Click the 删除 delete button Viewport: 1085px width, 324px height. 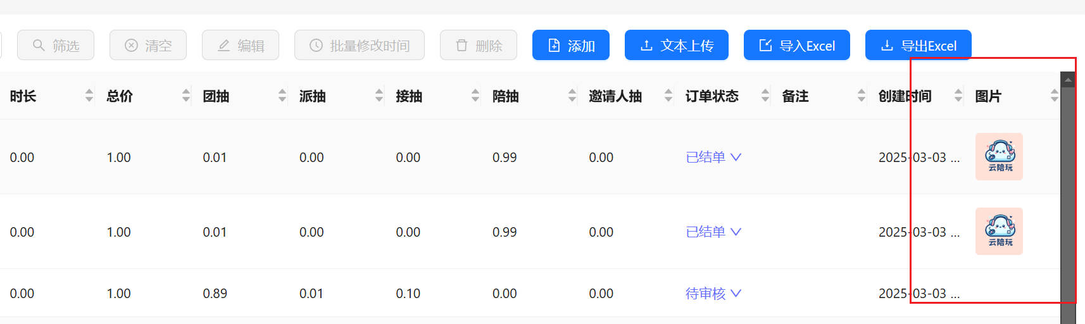[x=479, y=45]
